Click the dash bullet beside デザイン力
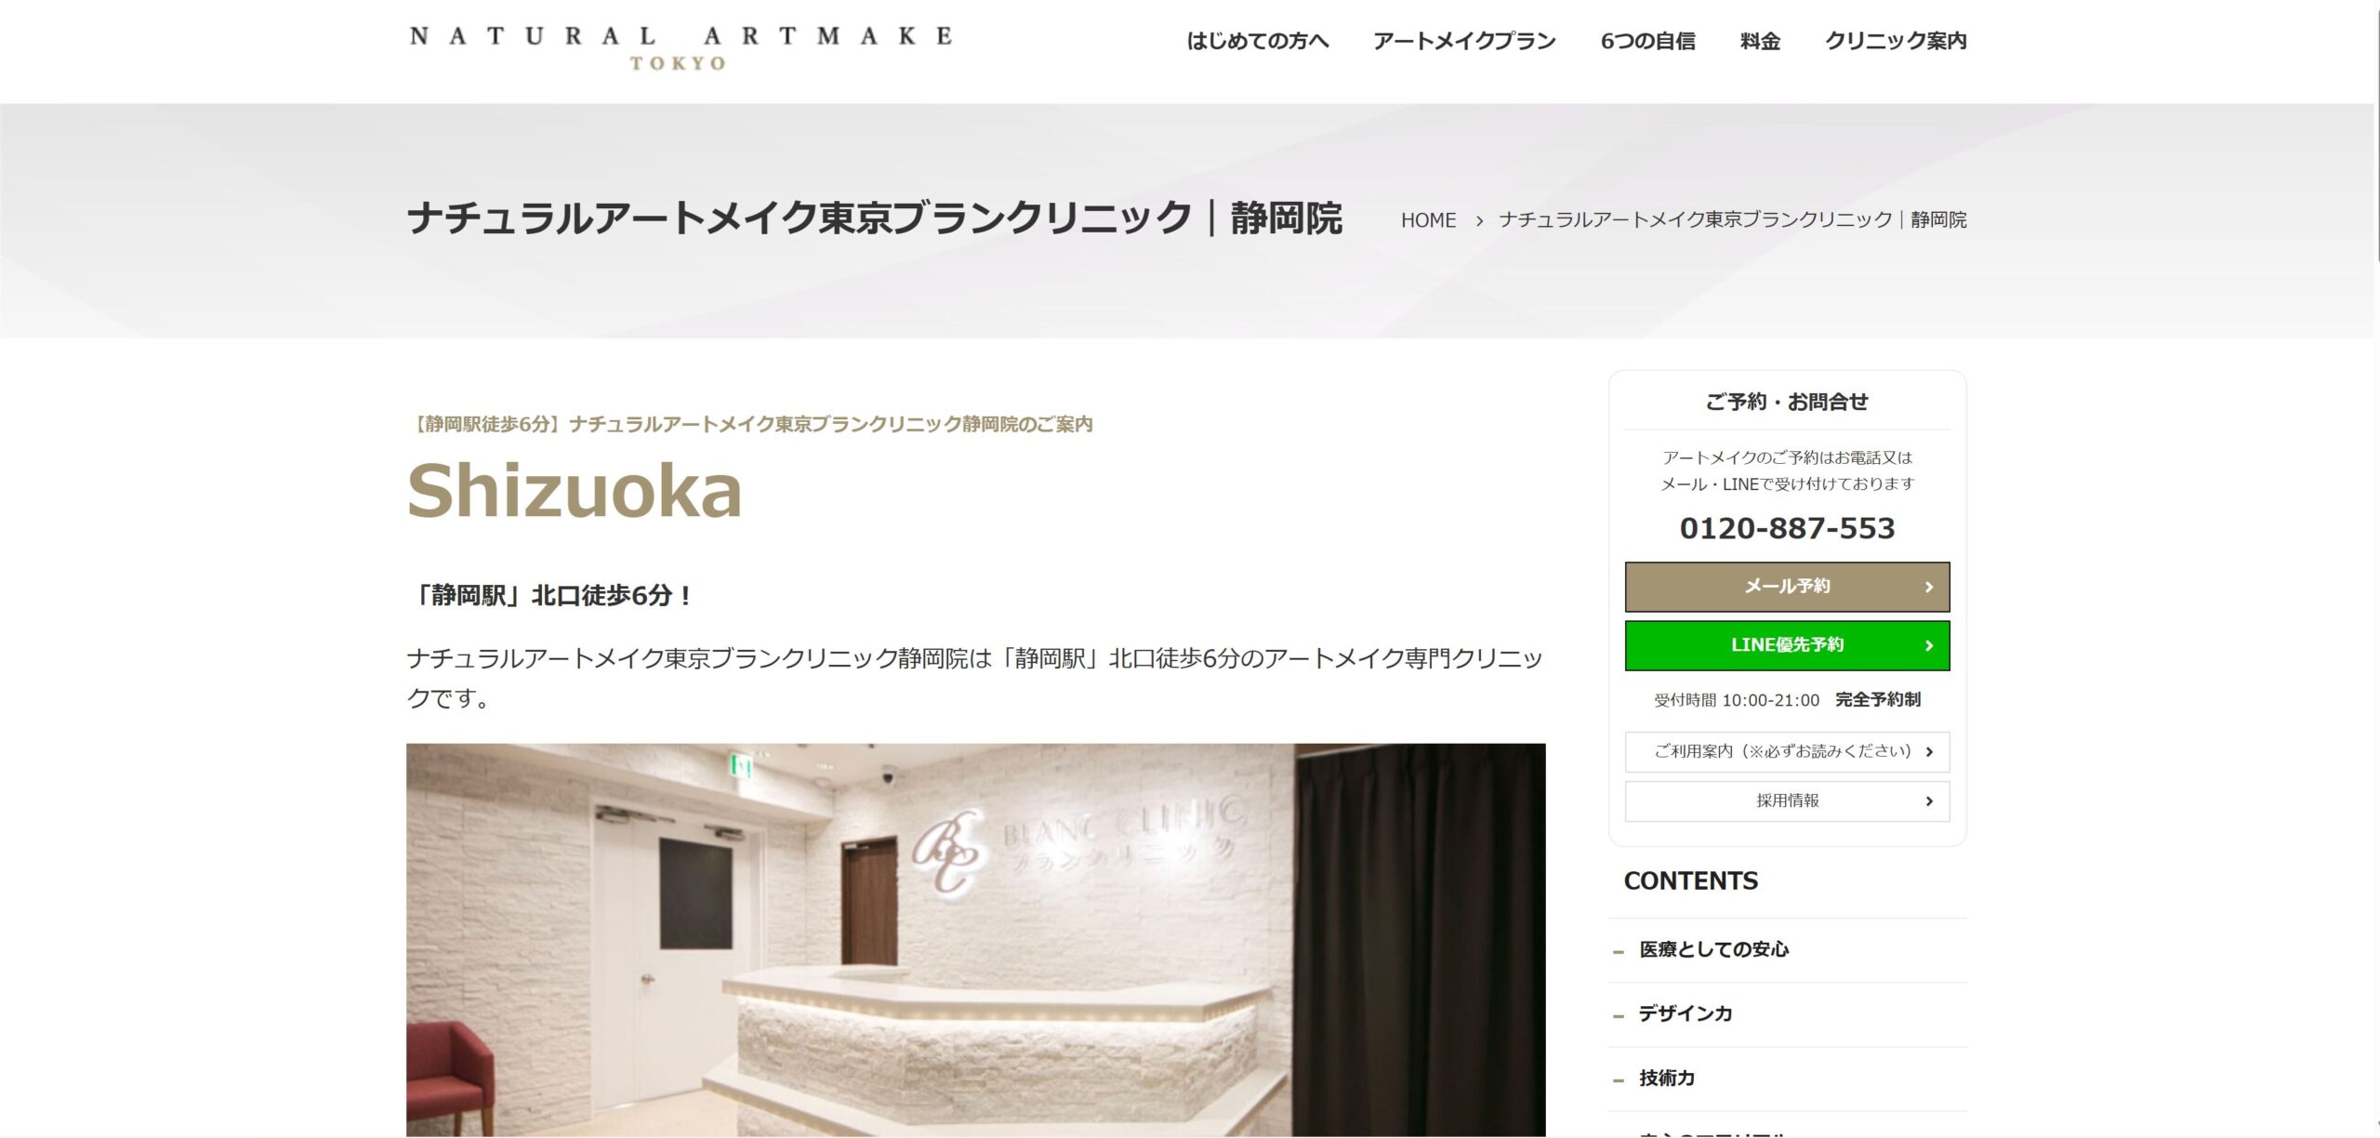The width and height of the screenshot is (2380, 1138). pos(1619,1016)
